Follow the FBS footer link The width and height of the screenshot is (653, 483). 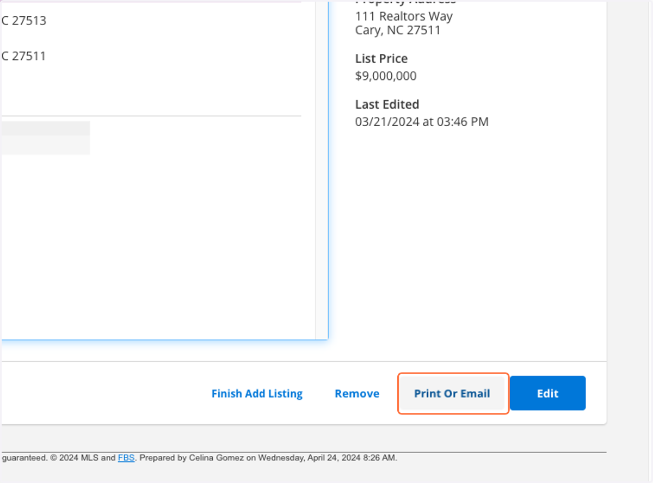tap(126, 458)
